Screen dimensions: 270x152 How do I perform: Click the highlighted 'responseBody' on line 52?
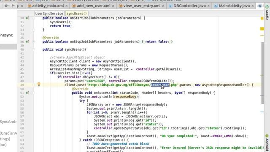(125, 97)
